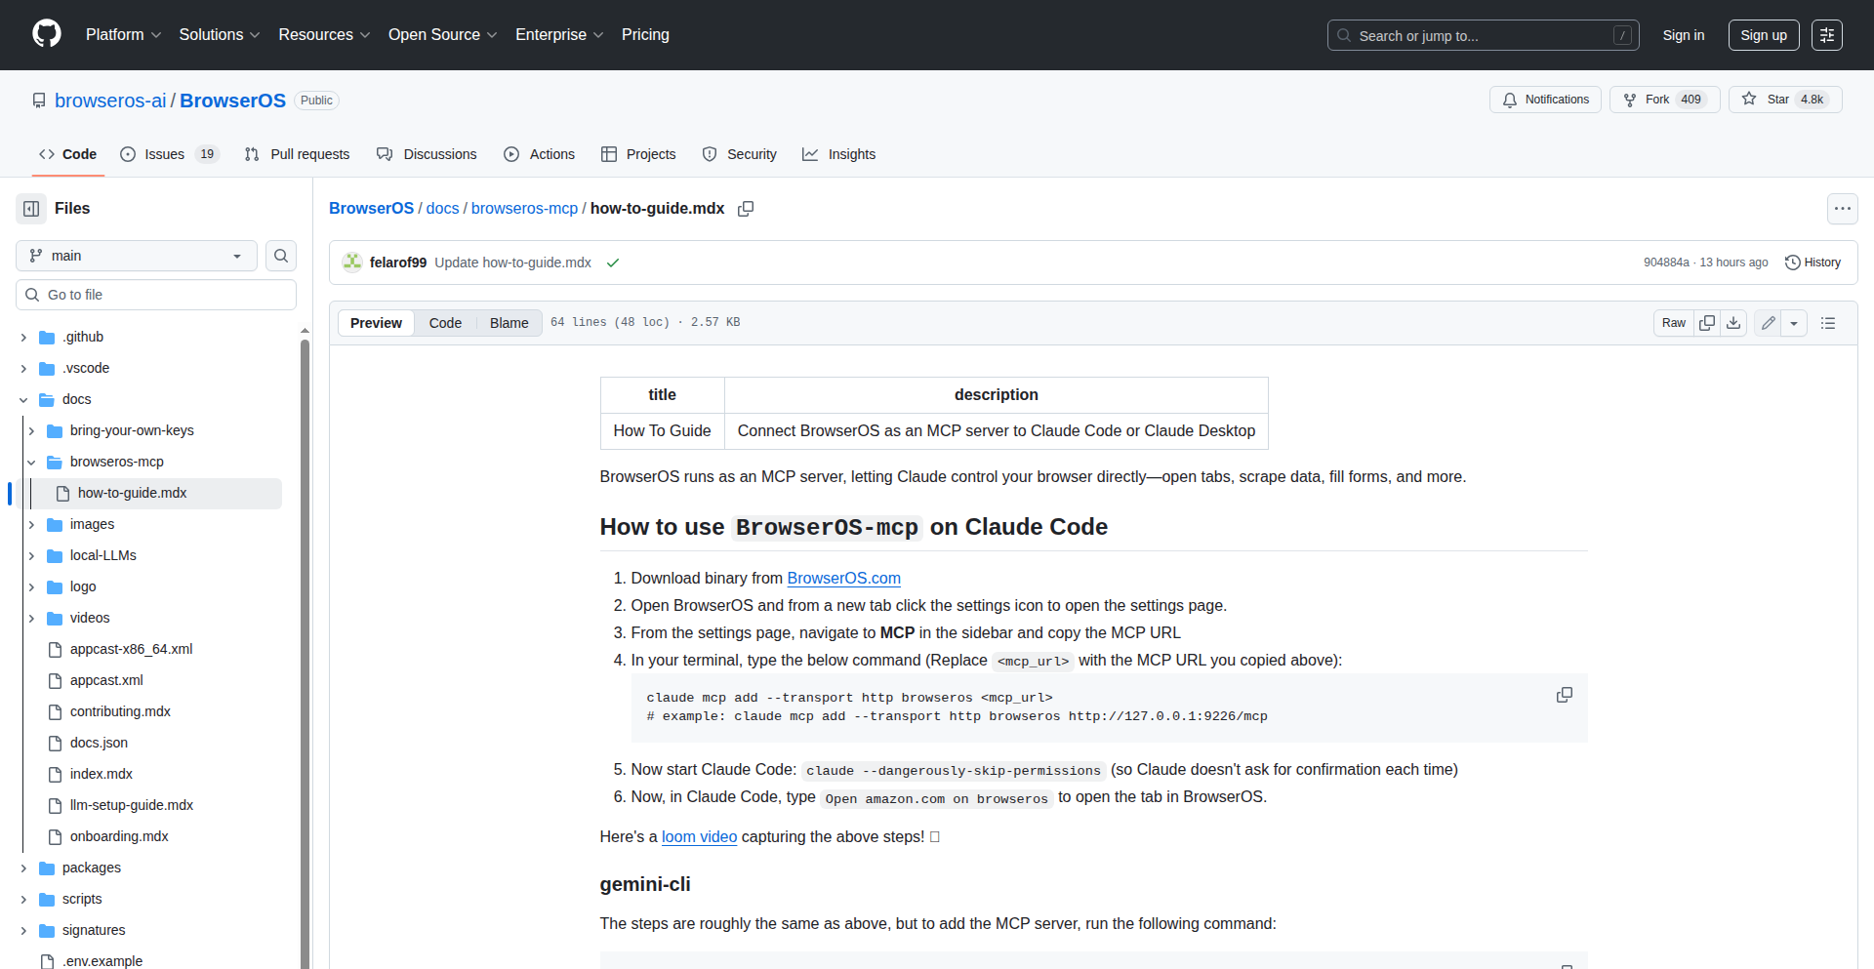Click the search files magnifier button
Image resolution: width=1874 pixels, height=969 pixels.
[281, 256]
